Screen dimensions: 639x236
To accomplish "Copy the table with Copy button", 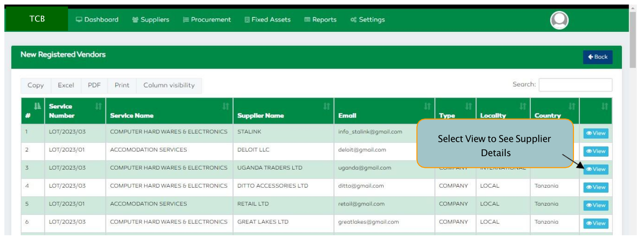I will [35, 85].
